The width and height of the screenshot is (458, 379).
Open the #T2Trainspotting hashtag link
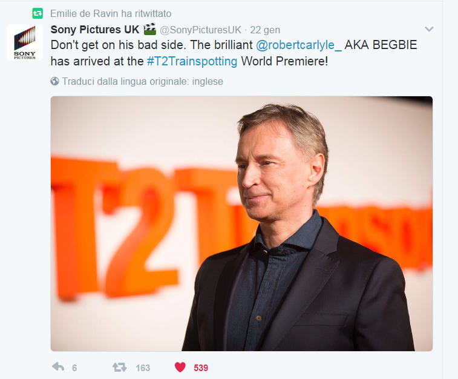tap(192, 61)
